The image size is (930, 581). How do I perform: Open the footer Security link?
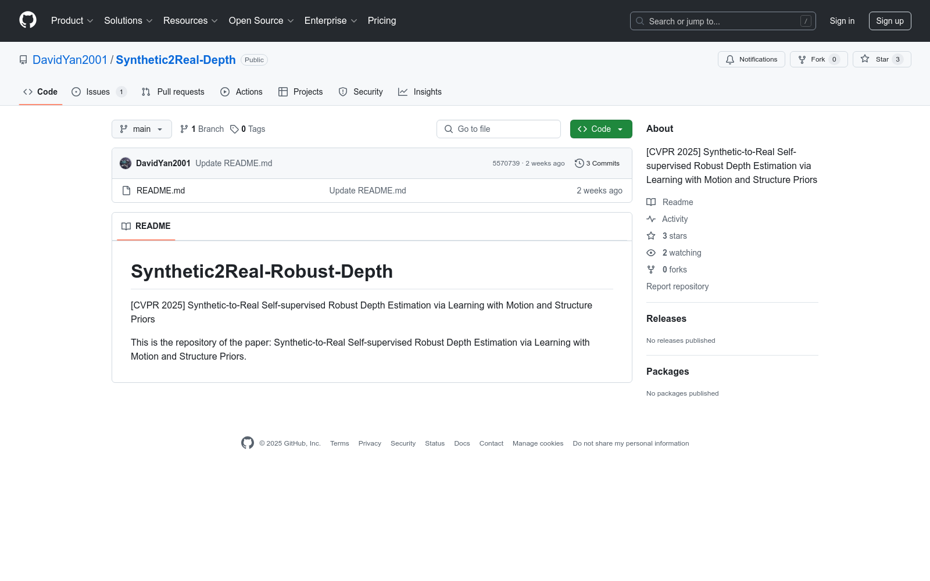click(x=403, y=443)
